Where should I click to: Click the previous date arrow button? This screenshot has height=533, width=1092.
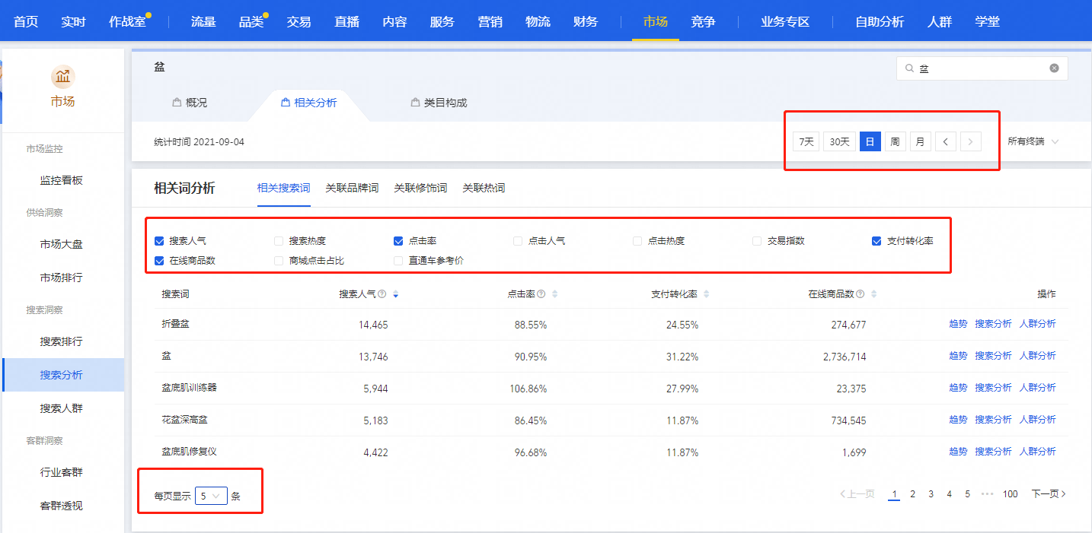pos(945,141)
